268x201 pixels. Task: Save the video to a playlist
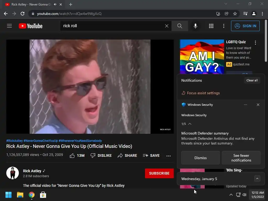151,155
